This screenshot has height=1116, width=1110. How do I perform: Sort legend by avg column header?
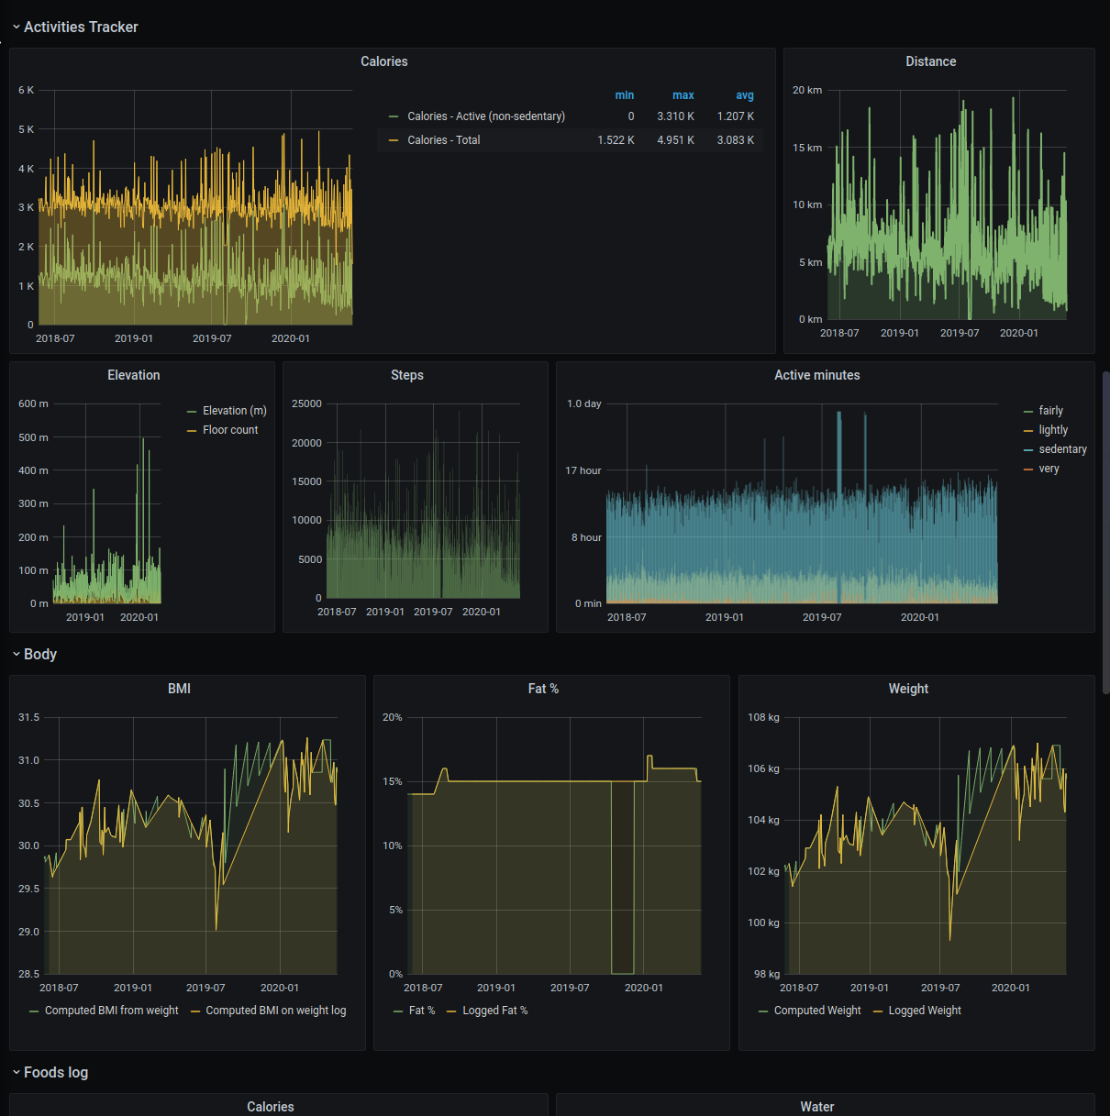coord(745,95)
